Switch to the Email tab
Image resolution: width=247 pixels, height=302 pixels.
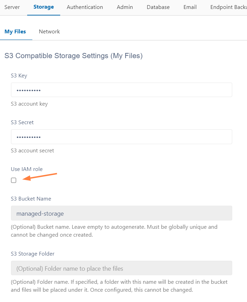tap(190, 7)
